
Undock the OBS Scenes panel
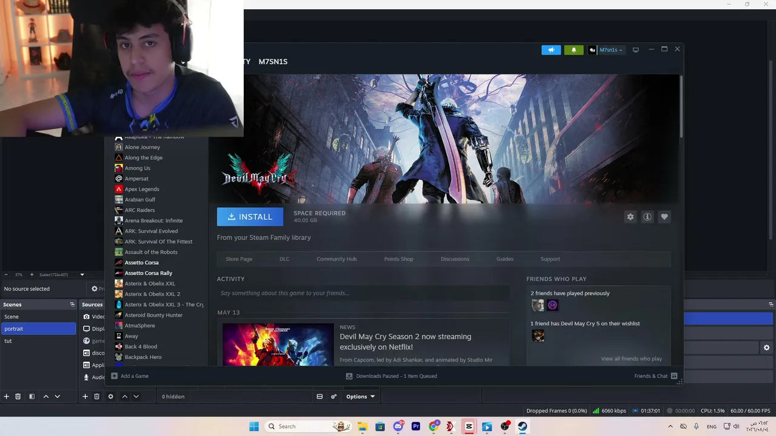click(72, 305)
